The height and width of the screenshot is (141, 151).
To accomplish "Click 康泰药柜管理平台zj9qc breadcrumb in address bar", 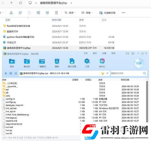I will point(54,3).
